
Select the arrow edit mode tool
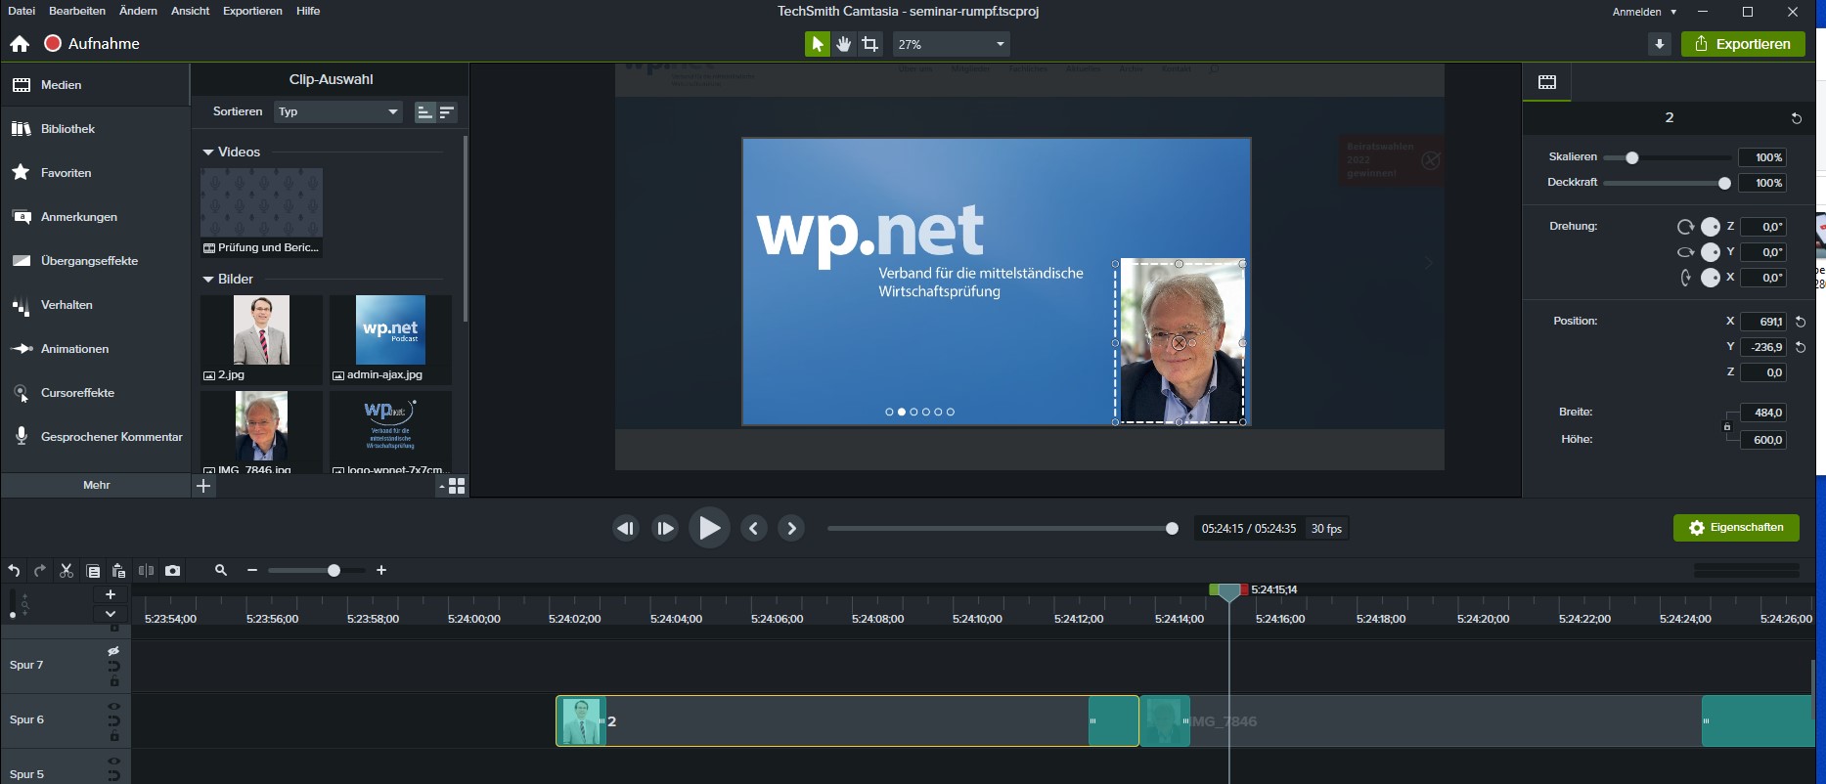tap(817, 44)
